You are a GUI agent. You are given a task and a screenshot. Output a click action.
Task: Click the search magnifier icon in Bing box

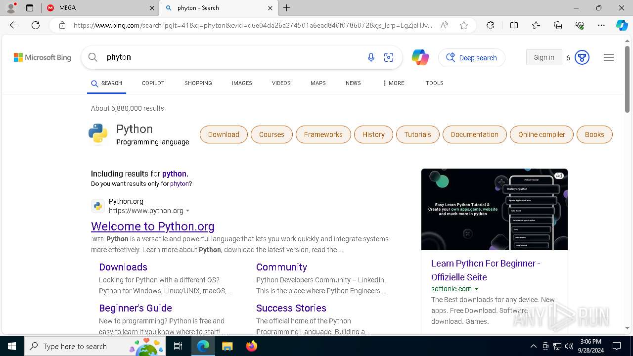tap(92, 57)
